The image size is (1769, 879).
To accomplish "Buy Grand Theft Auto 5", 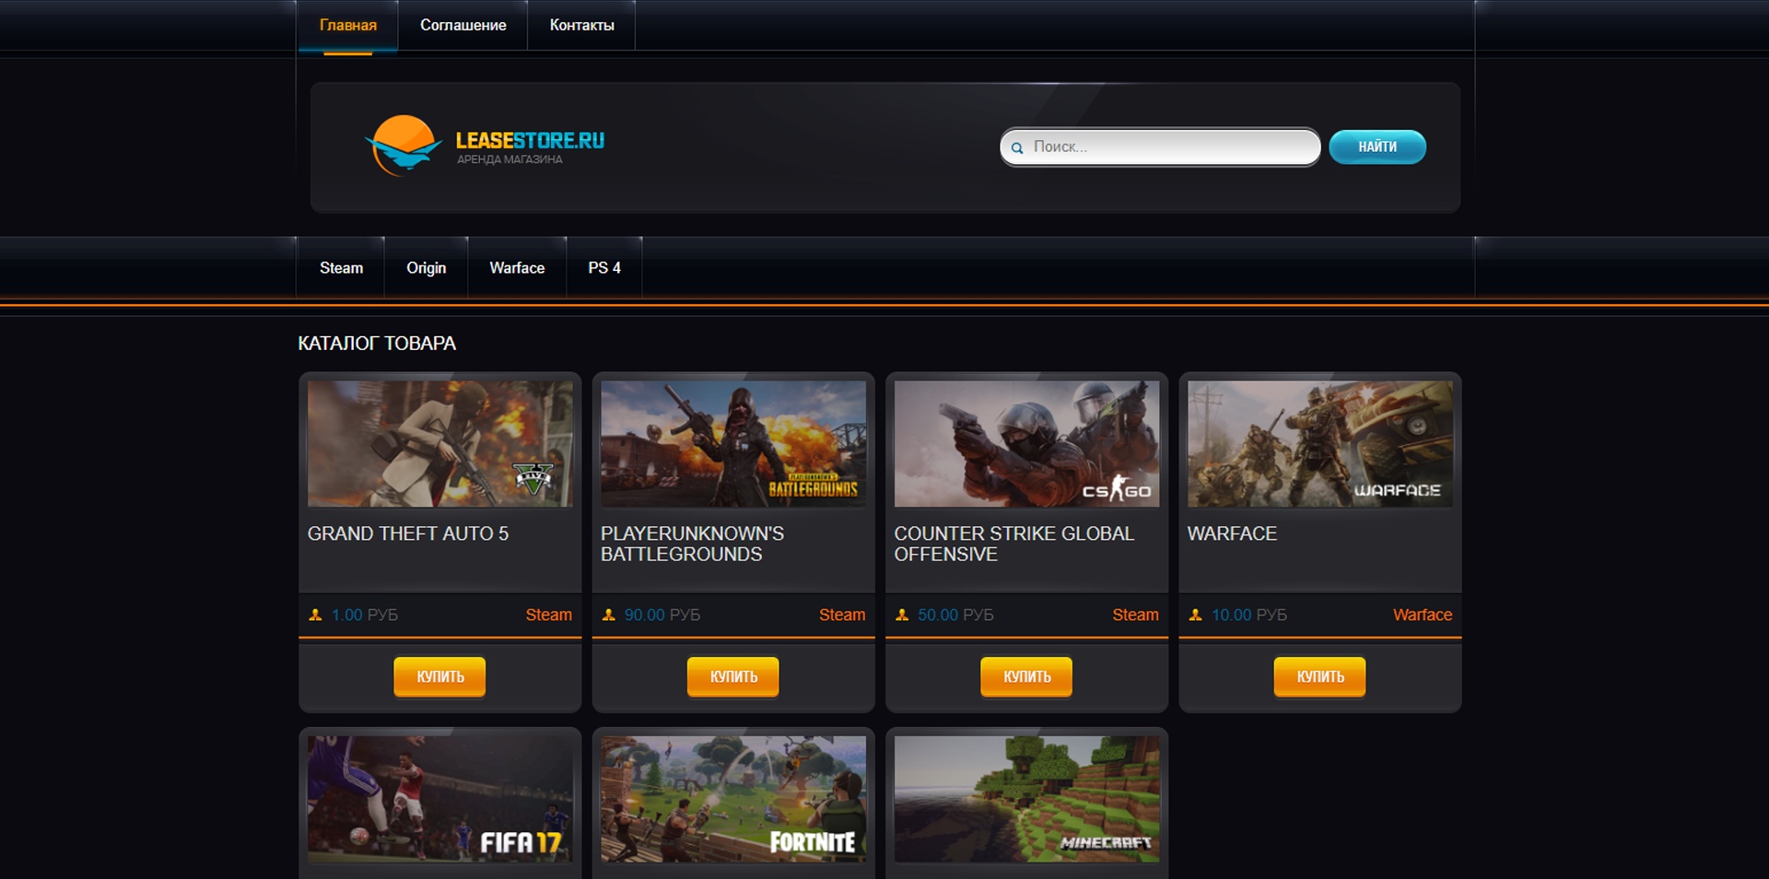I will 439,676.
